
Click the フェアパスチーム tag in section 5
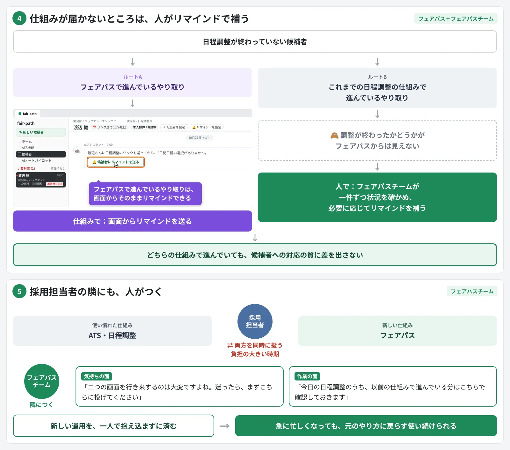[472, 291]
